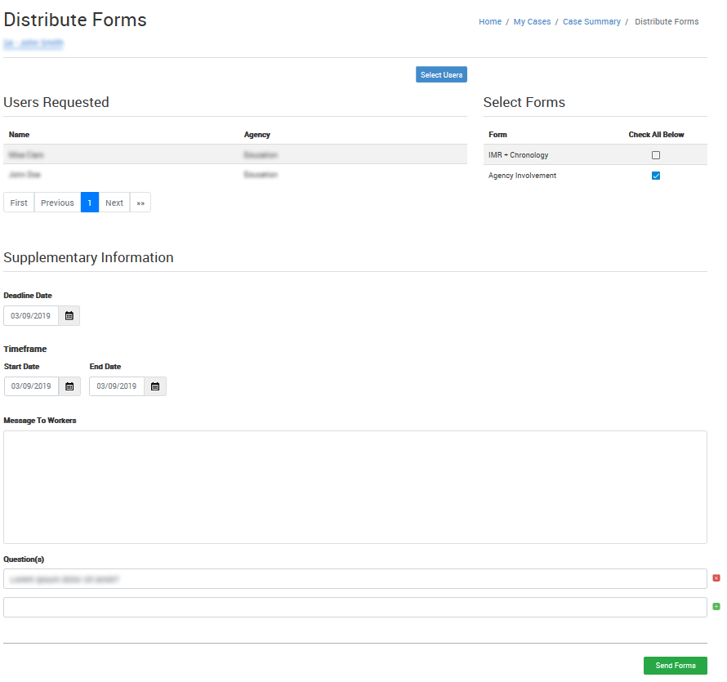Go to Next page of users
727x682 pixels.
click(x=114, y=203)
